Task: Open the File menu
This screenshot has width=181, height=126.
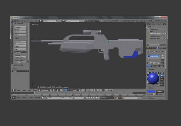Action: (18, 21)
